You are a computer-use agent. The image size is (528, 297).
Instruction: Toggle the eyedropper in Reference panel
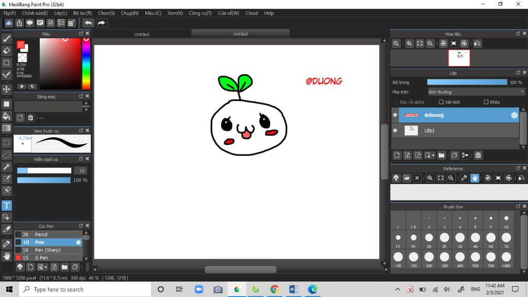tap(464, 178)
